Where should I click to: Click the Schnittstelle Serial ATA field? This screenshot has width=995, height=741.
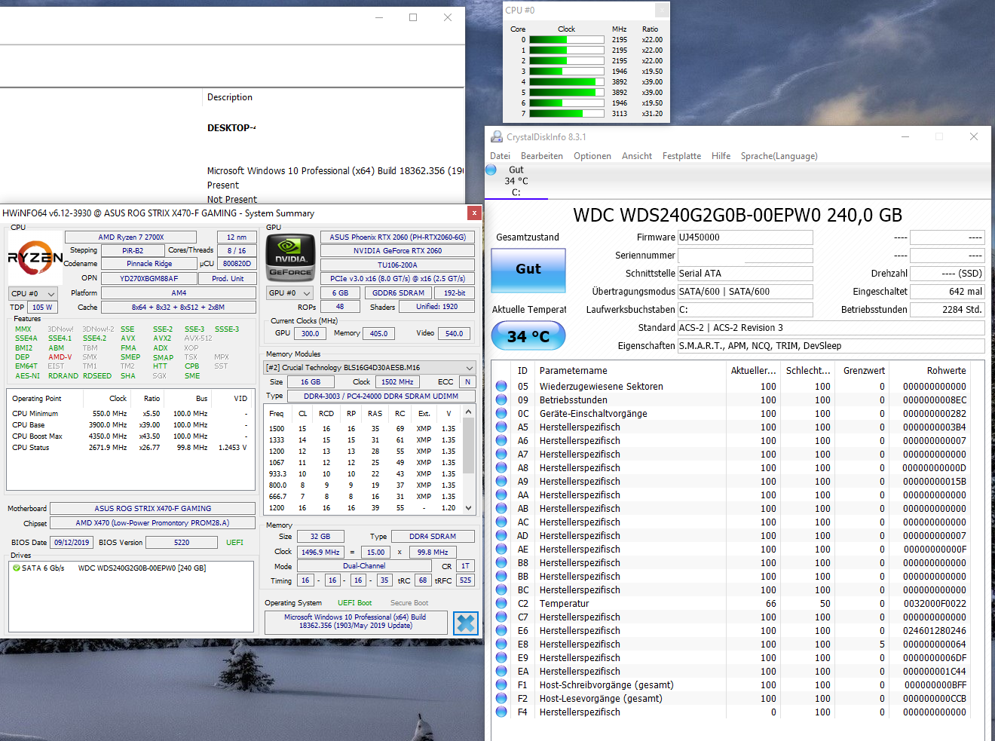click(745, 274)
